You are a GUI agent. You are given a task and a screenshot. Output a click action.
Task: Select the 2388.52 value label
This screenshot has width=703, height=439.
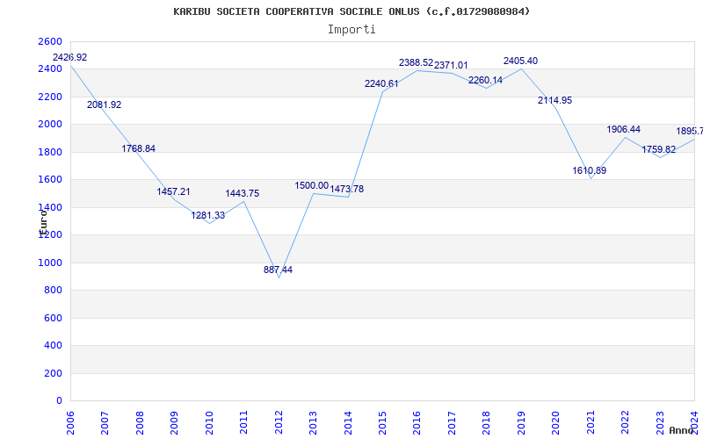coord(416,62)
